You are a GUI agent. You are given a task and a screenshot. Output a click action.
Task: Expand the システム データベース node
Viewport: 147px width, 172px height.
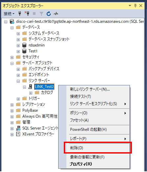[x=18, y=34]
